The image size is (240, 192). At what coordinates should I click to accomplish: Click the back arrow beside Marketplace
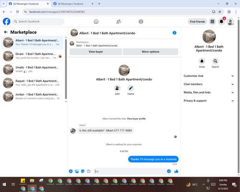(6, 32)
